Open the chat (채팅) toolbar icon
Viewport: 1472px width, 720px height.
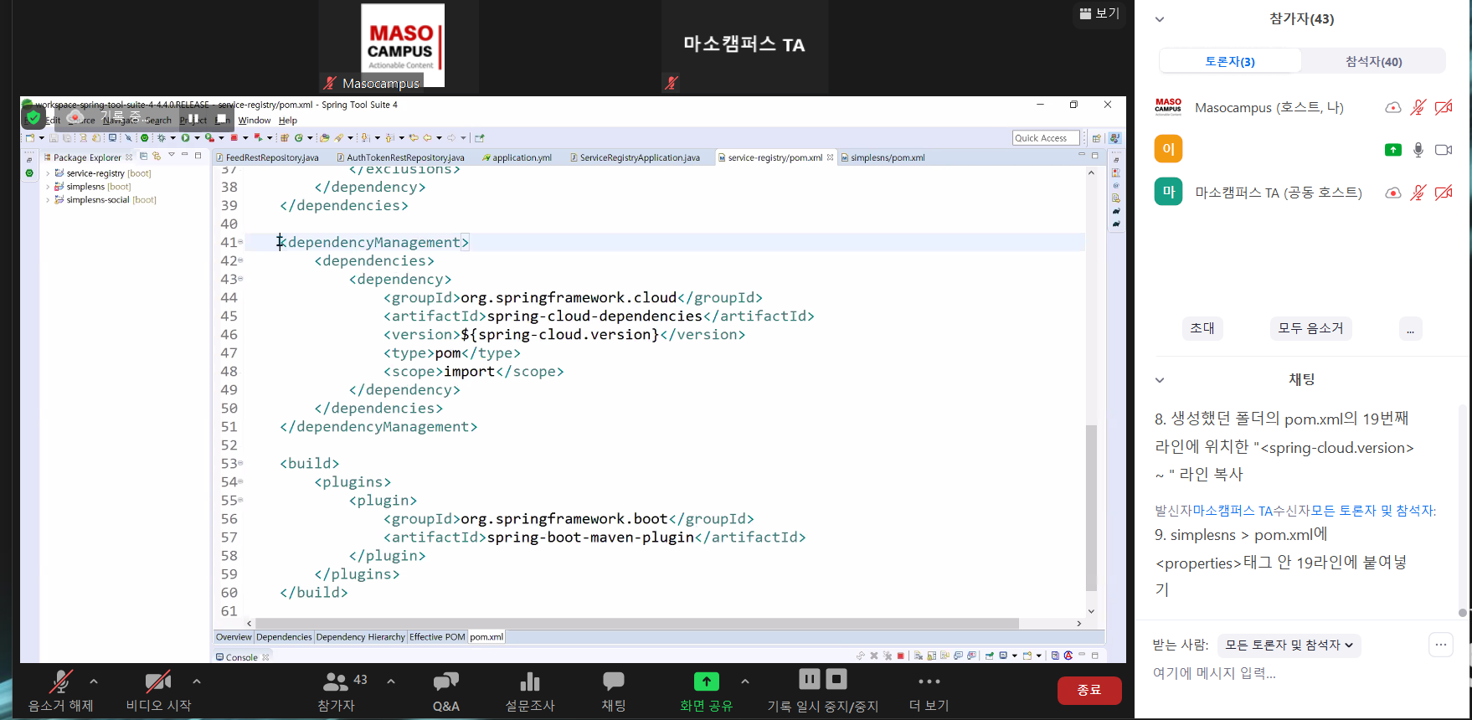[x=613, y=682]
